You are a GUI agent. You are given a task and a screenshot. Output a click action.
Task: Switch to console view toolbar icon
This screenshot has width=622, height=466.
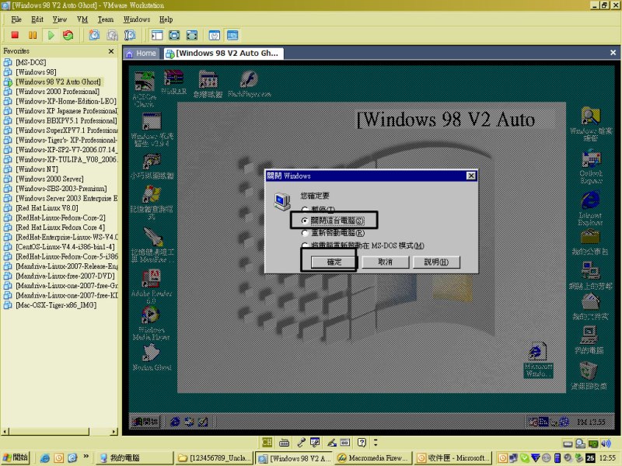pyautogui.click(x=232, y=35)
